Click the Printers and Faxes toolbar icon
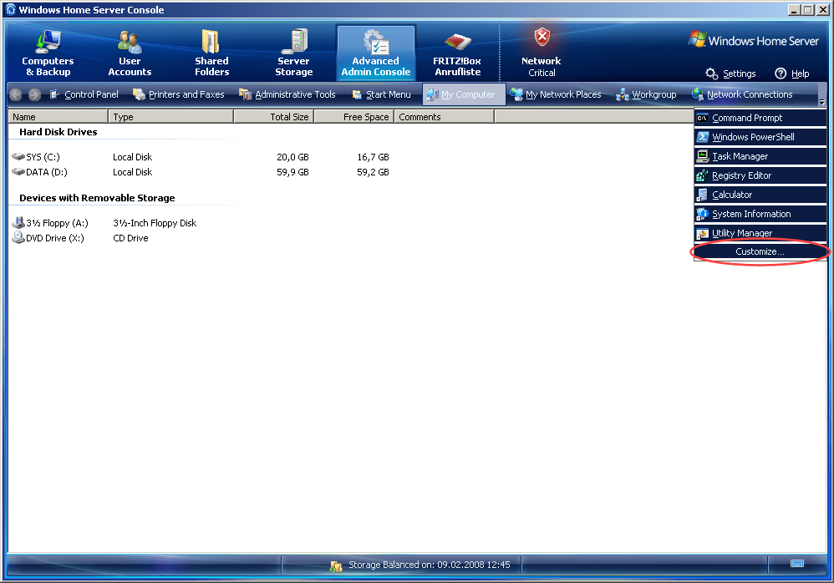 (x=139, y=94)
